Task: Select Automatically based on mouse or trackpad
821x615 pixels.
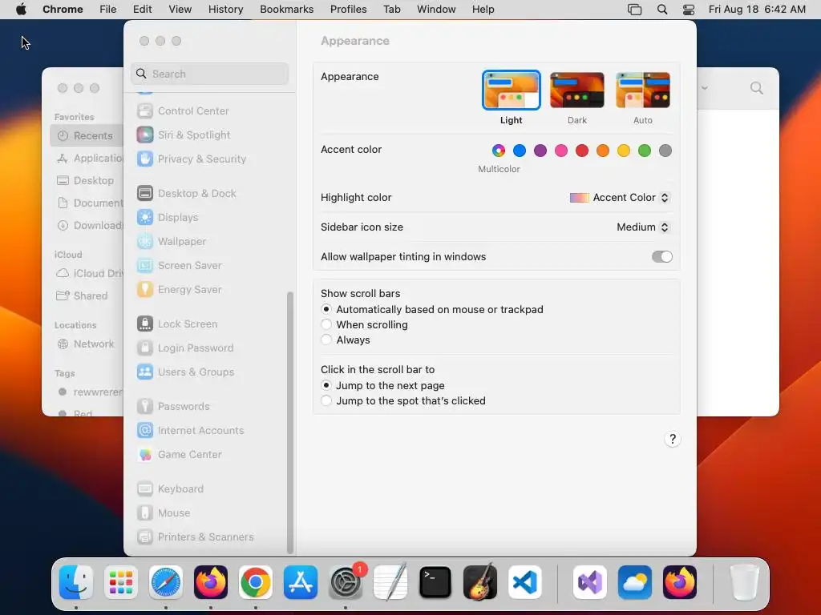Action: [x=326, y=309]
